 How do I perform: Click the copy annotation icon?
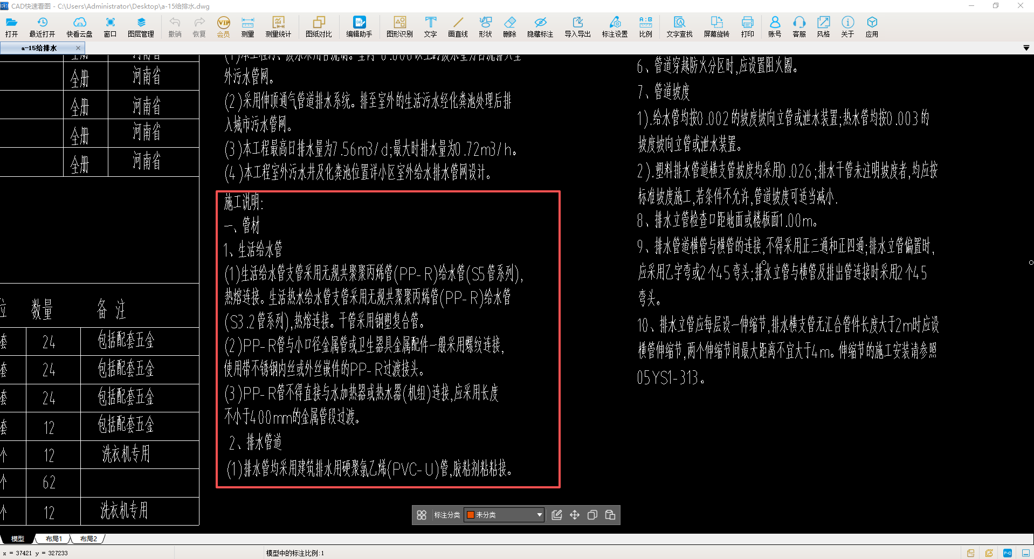tap(592, 515)
